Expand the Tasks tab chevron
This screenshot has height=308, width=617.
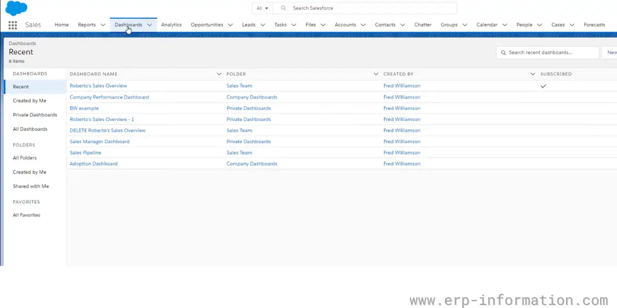[294, 25]
